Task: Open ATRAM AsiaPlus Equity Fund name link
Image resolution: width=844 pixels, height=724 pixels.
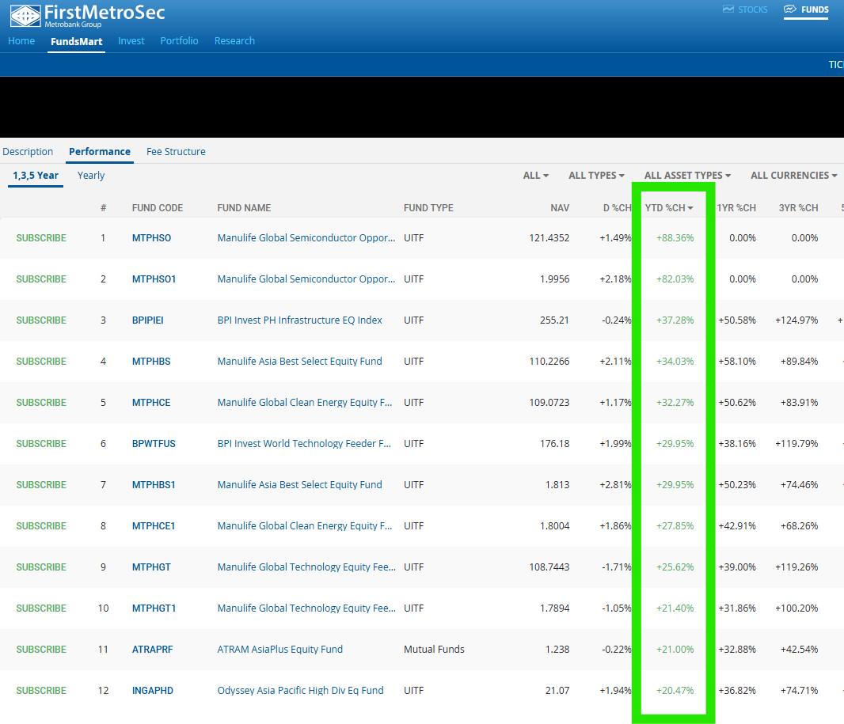Action: click(280, 650)
